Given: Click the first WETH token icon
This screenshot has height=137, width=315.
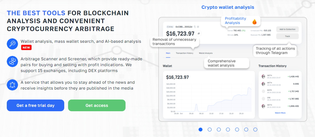Looking at the screenshot, I should point(263,76).
